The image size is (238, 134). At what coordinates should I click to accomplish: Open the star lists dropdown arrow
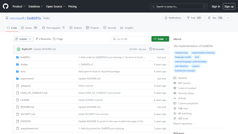coord(228,18)
